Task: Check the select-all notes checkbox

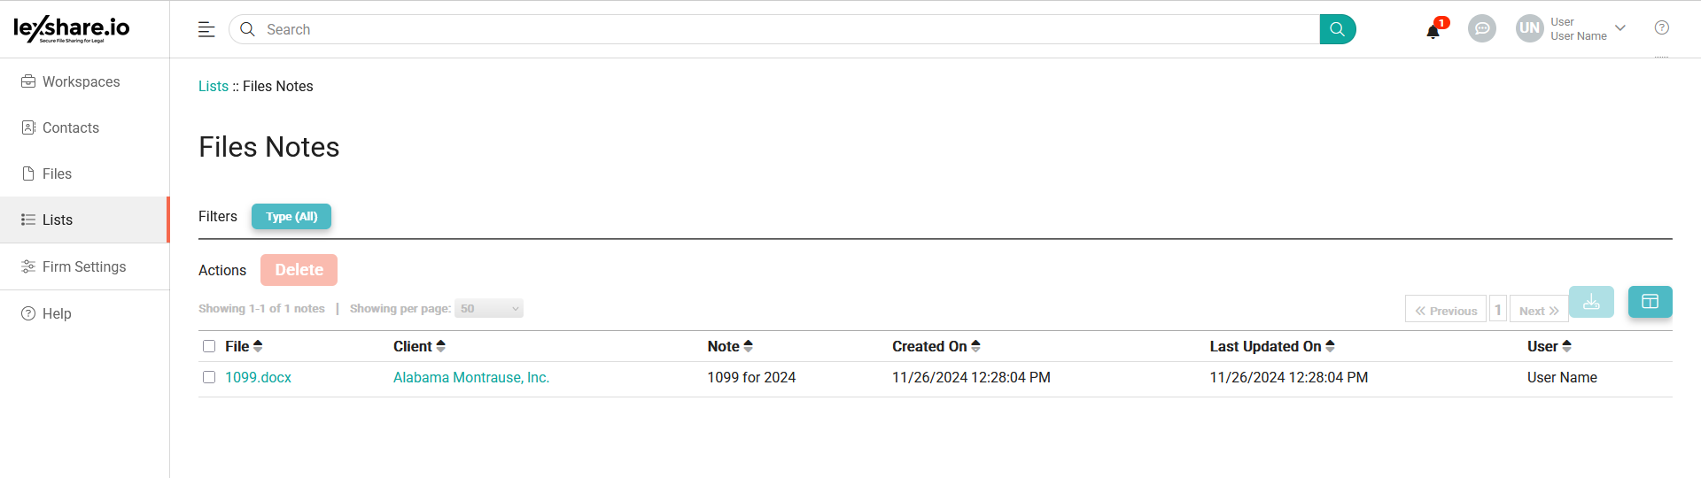Action: click(x=209, y=346)
